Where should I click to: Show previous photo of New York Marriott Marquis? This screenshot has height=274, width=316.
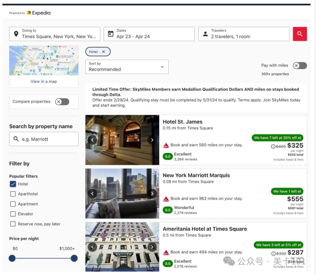[x=92, y=193]
